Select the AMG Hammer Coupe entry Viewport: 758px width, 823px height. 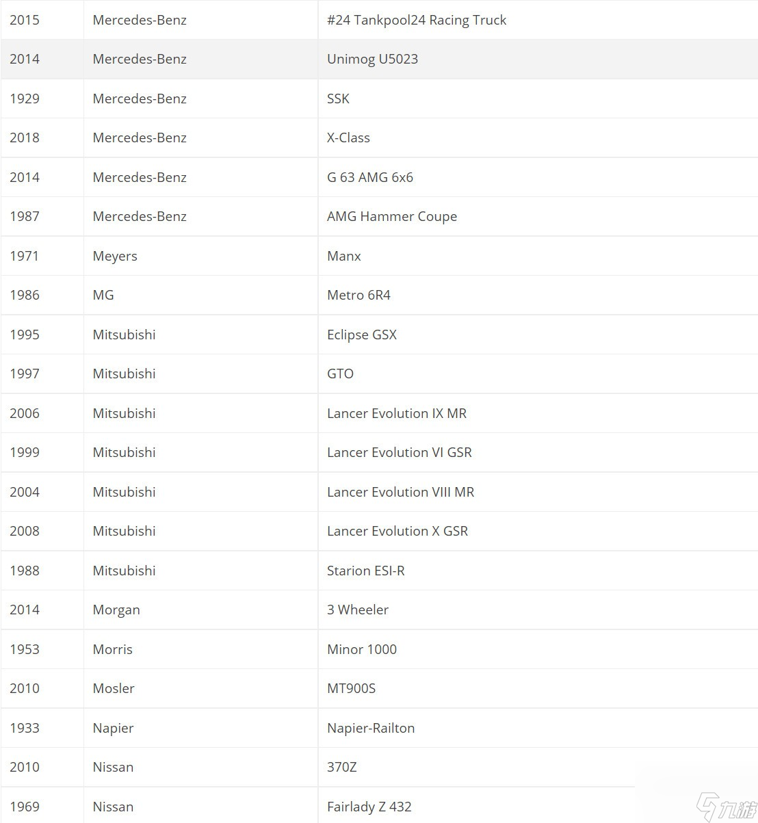tap(538, 216)
